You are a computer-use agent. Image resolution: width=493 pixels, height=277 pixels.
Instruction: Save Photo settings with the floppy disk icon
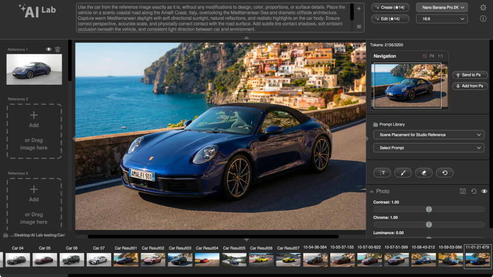(x=463, y=191)
